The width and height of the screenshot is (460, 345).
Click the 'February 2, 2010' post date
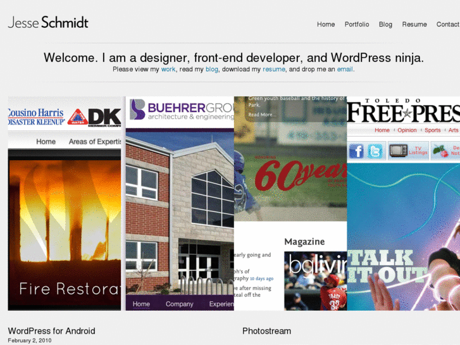[x=30, y=341]
